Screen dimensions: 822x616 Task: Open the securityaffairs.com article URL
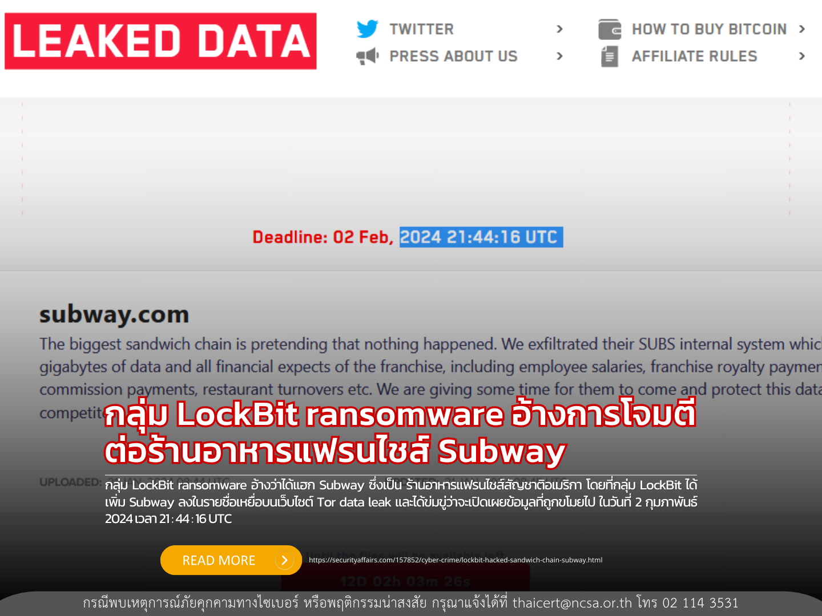coord(456,560)
